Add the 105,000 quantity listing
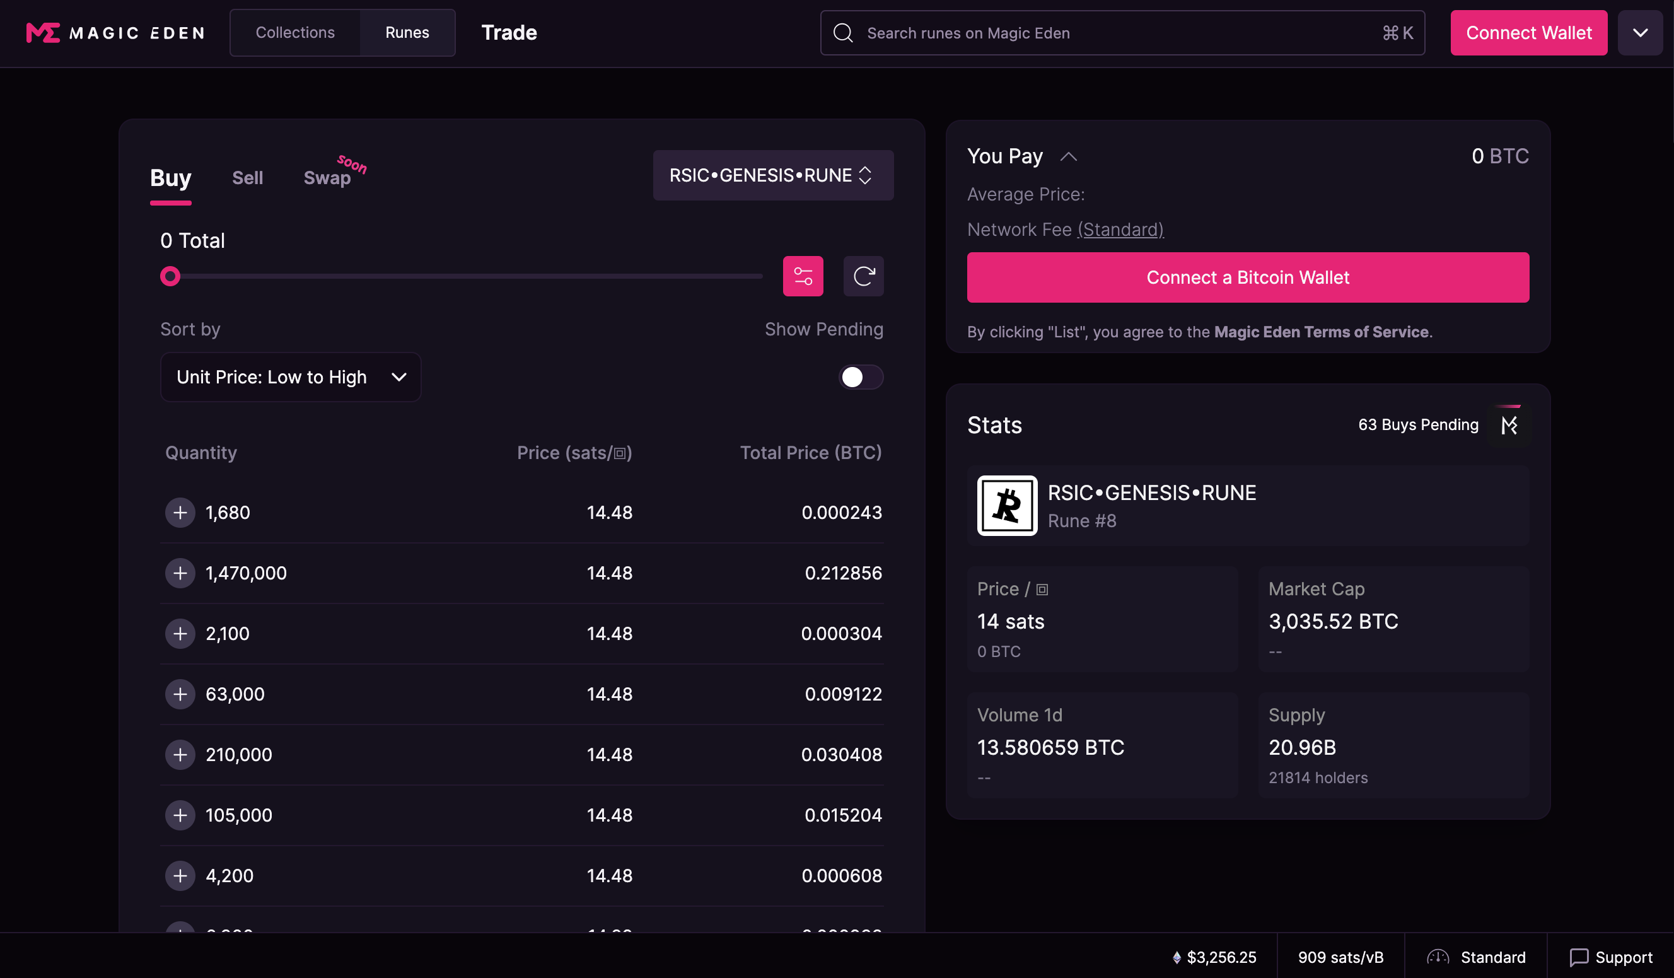 180,815
